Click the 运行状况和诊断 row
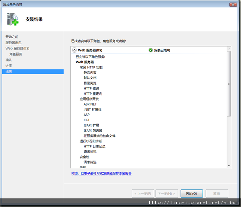Screen dimensions: 241x207 91,141
